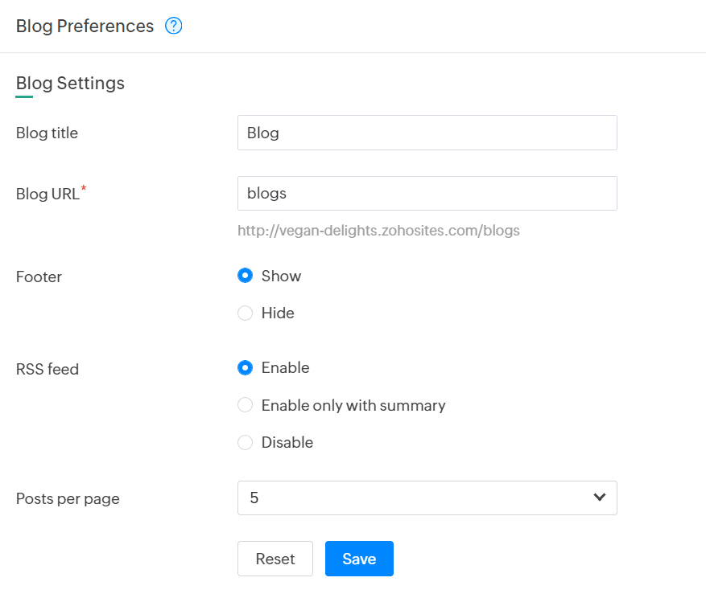Disable the RSS feed
This screenshot has height=594, width=706.
pos(245,442)
